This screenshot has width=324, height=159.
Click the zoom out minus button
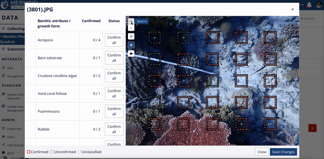[x=131, y=28]
